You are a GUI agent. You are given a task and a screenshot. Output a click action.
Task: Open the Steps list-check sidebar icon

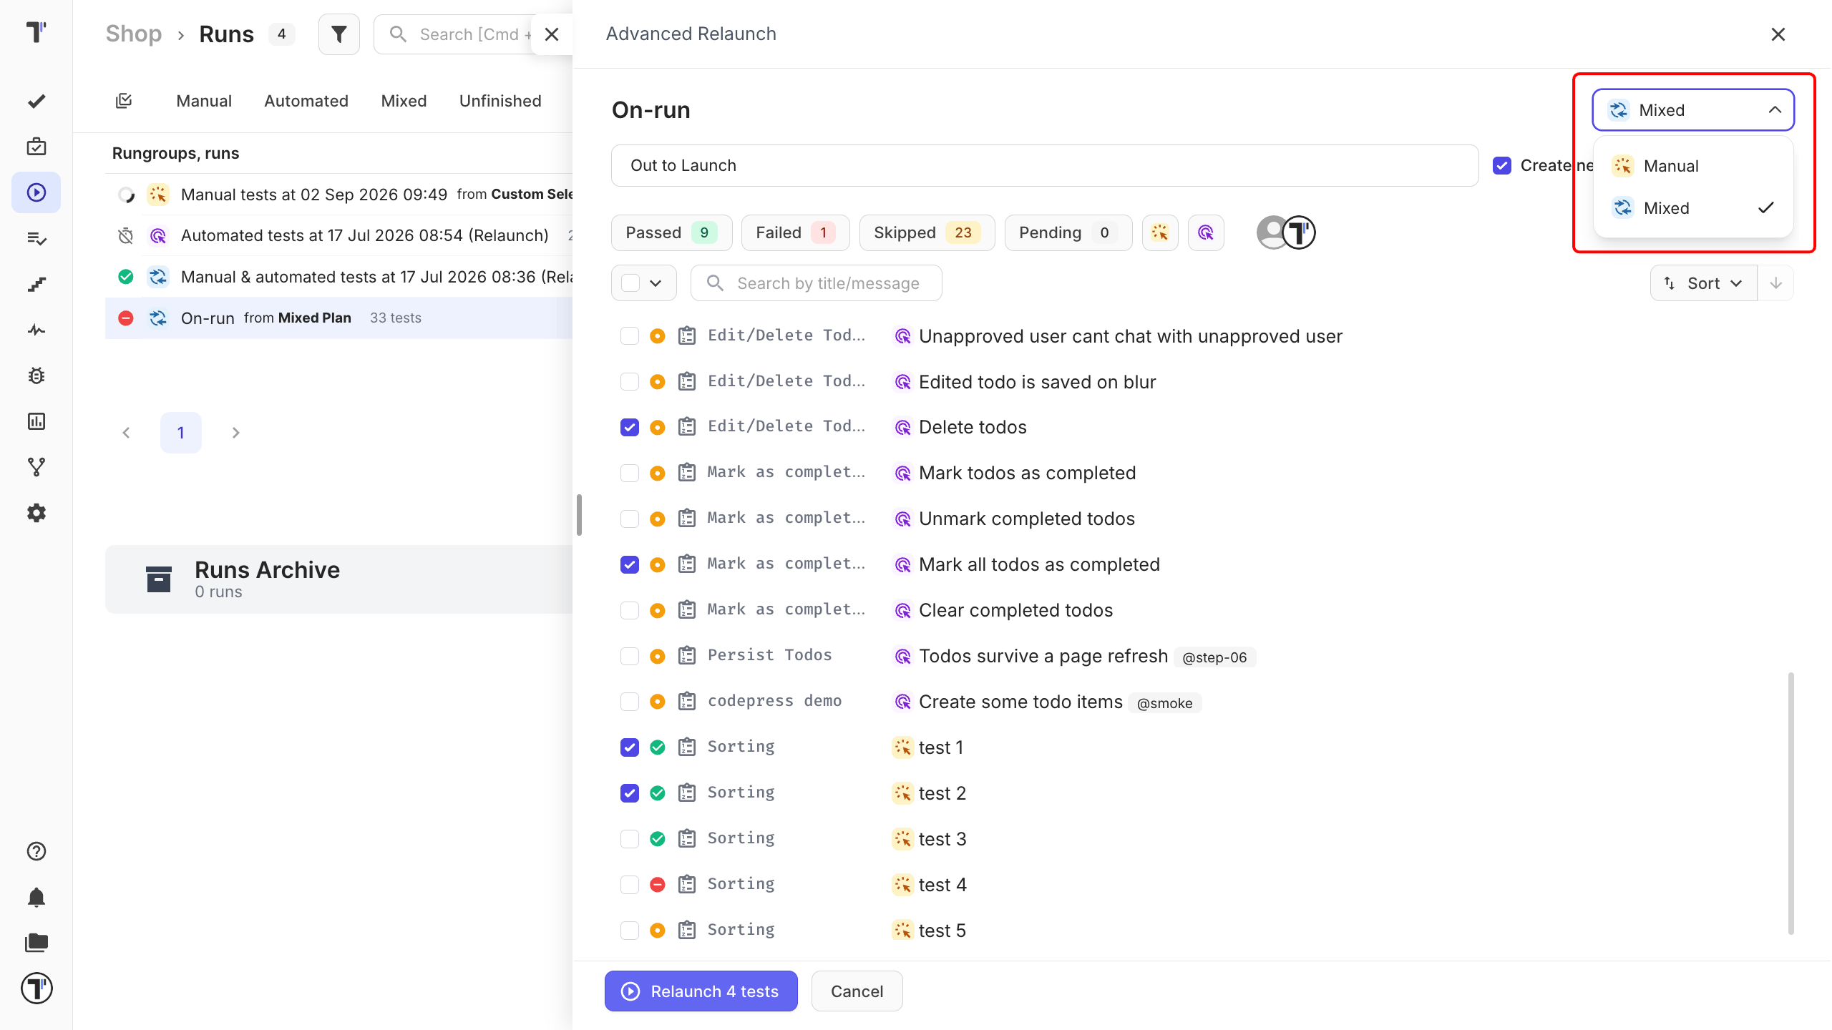pos(36,238)
